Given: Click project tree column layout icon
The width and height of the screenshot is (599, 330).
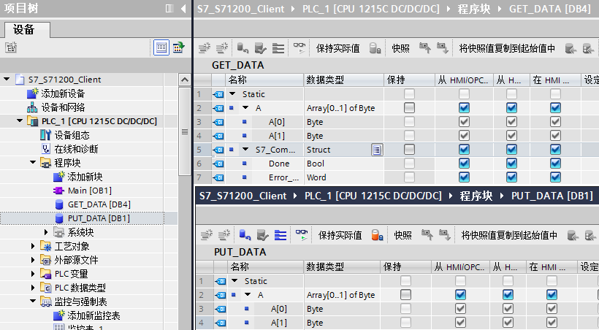Looking at the screenshot, I should [169, 9].
